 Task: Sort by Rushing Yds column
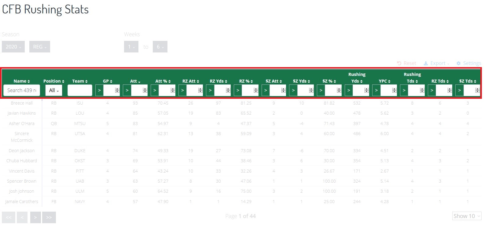(x=357, y=78)
